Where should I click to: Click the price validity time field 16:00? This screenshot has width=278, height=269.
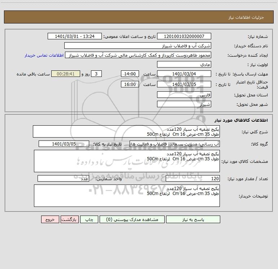pos(130,84)
